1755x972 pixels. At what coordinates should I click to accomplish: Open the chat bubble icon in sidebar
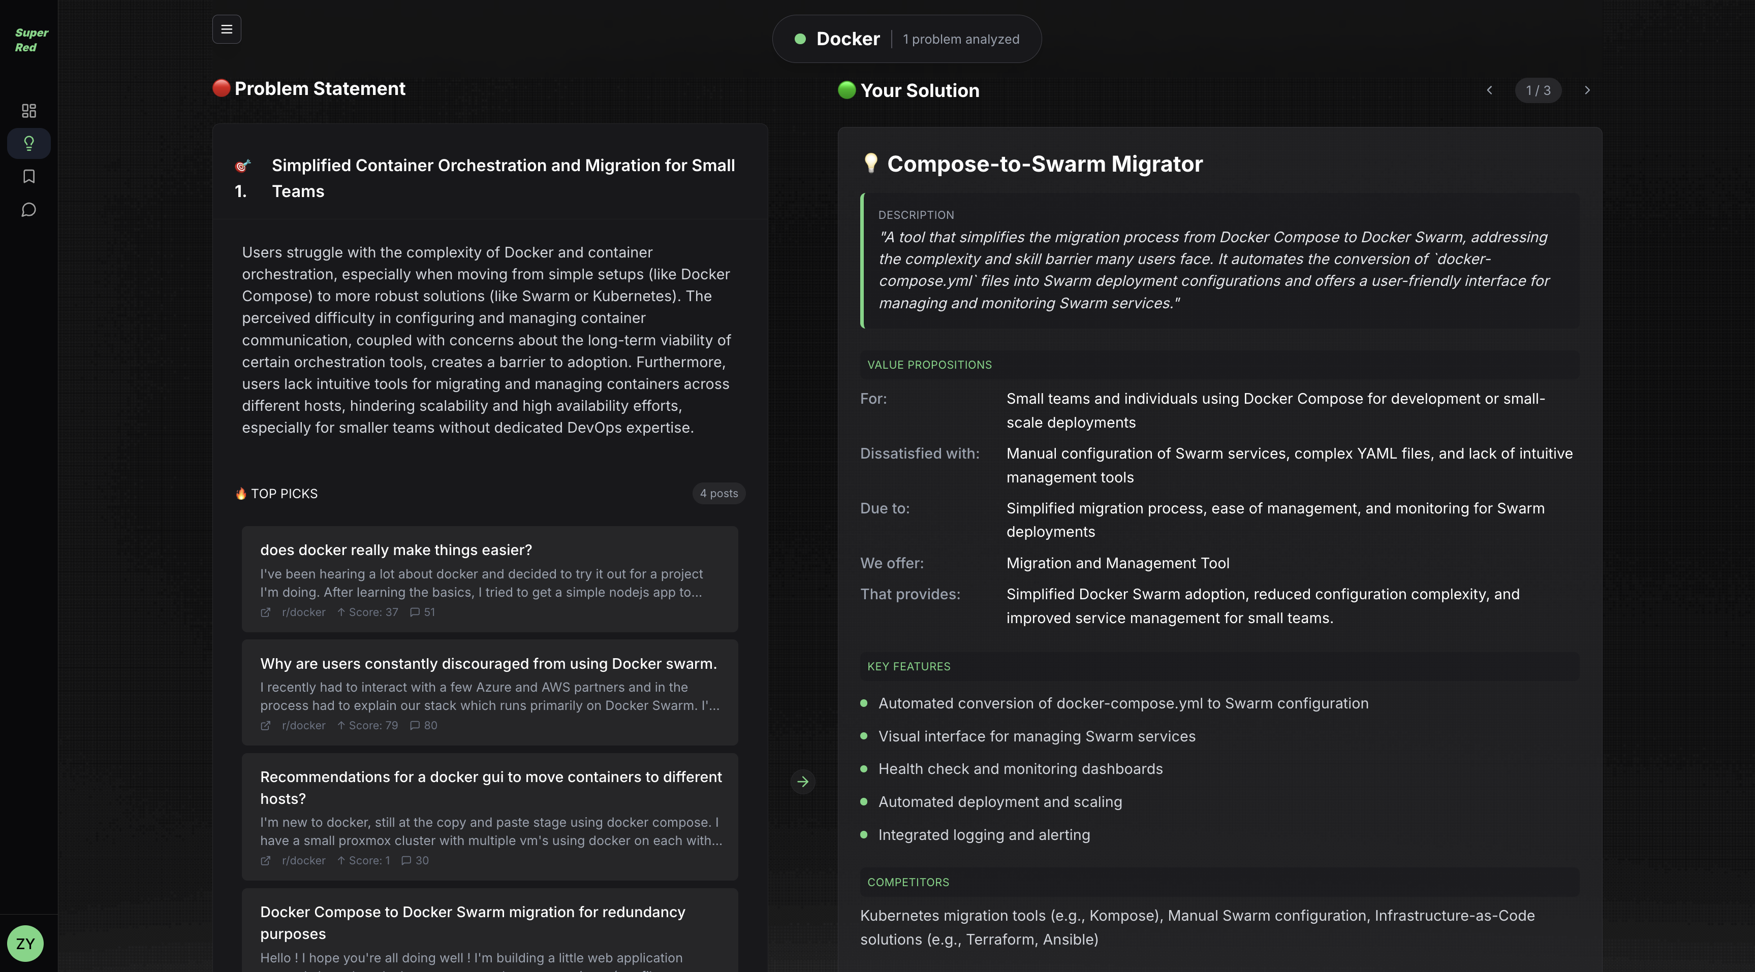28,210
